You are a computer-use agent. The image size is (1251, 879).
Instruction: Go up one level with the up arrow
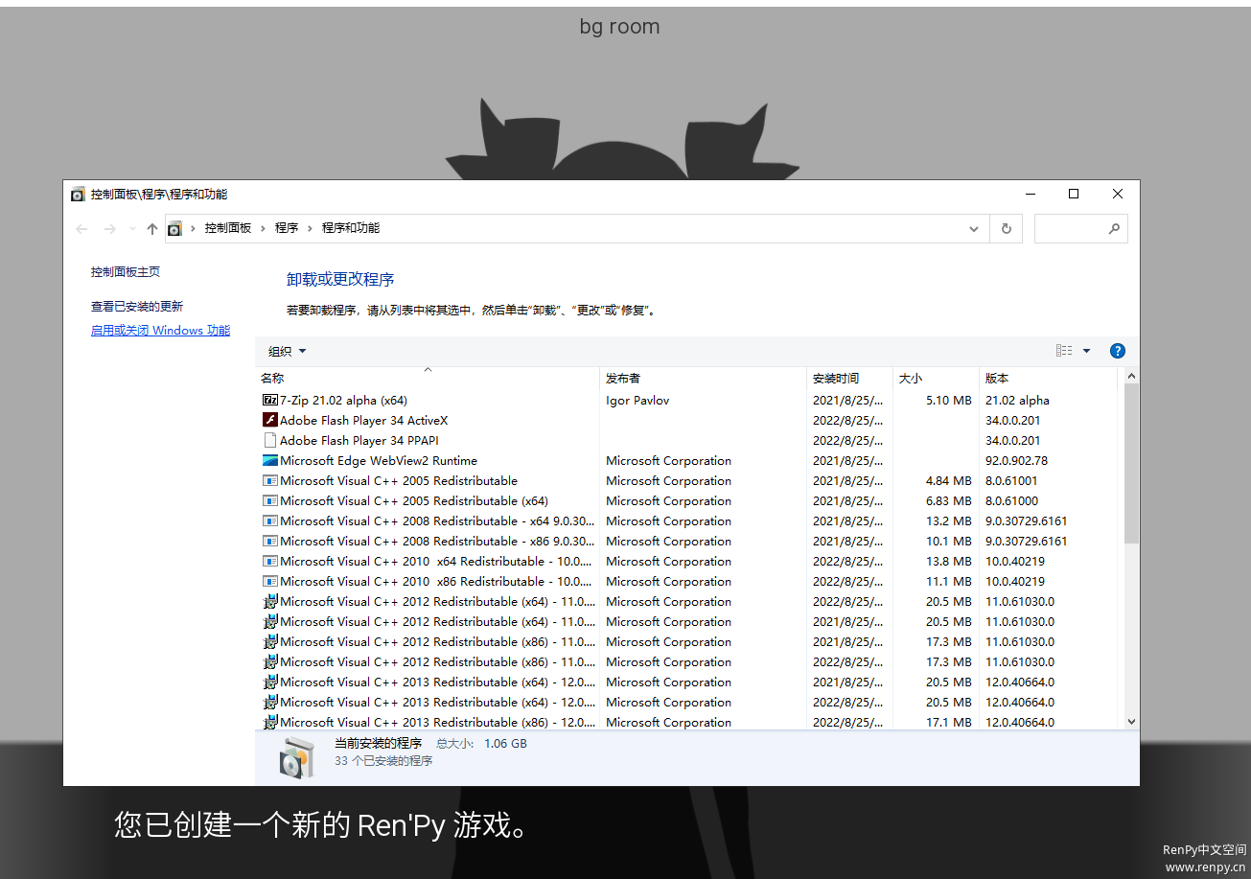pyautogui.click(x=151, y=229)
